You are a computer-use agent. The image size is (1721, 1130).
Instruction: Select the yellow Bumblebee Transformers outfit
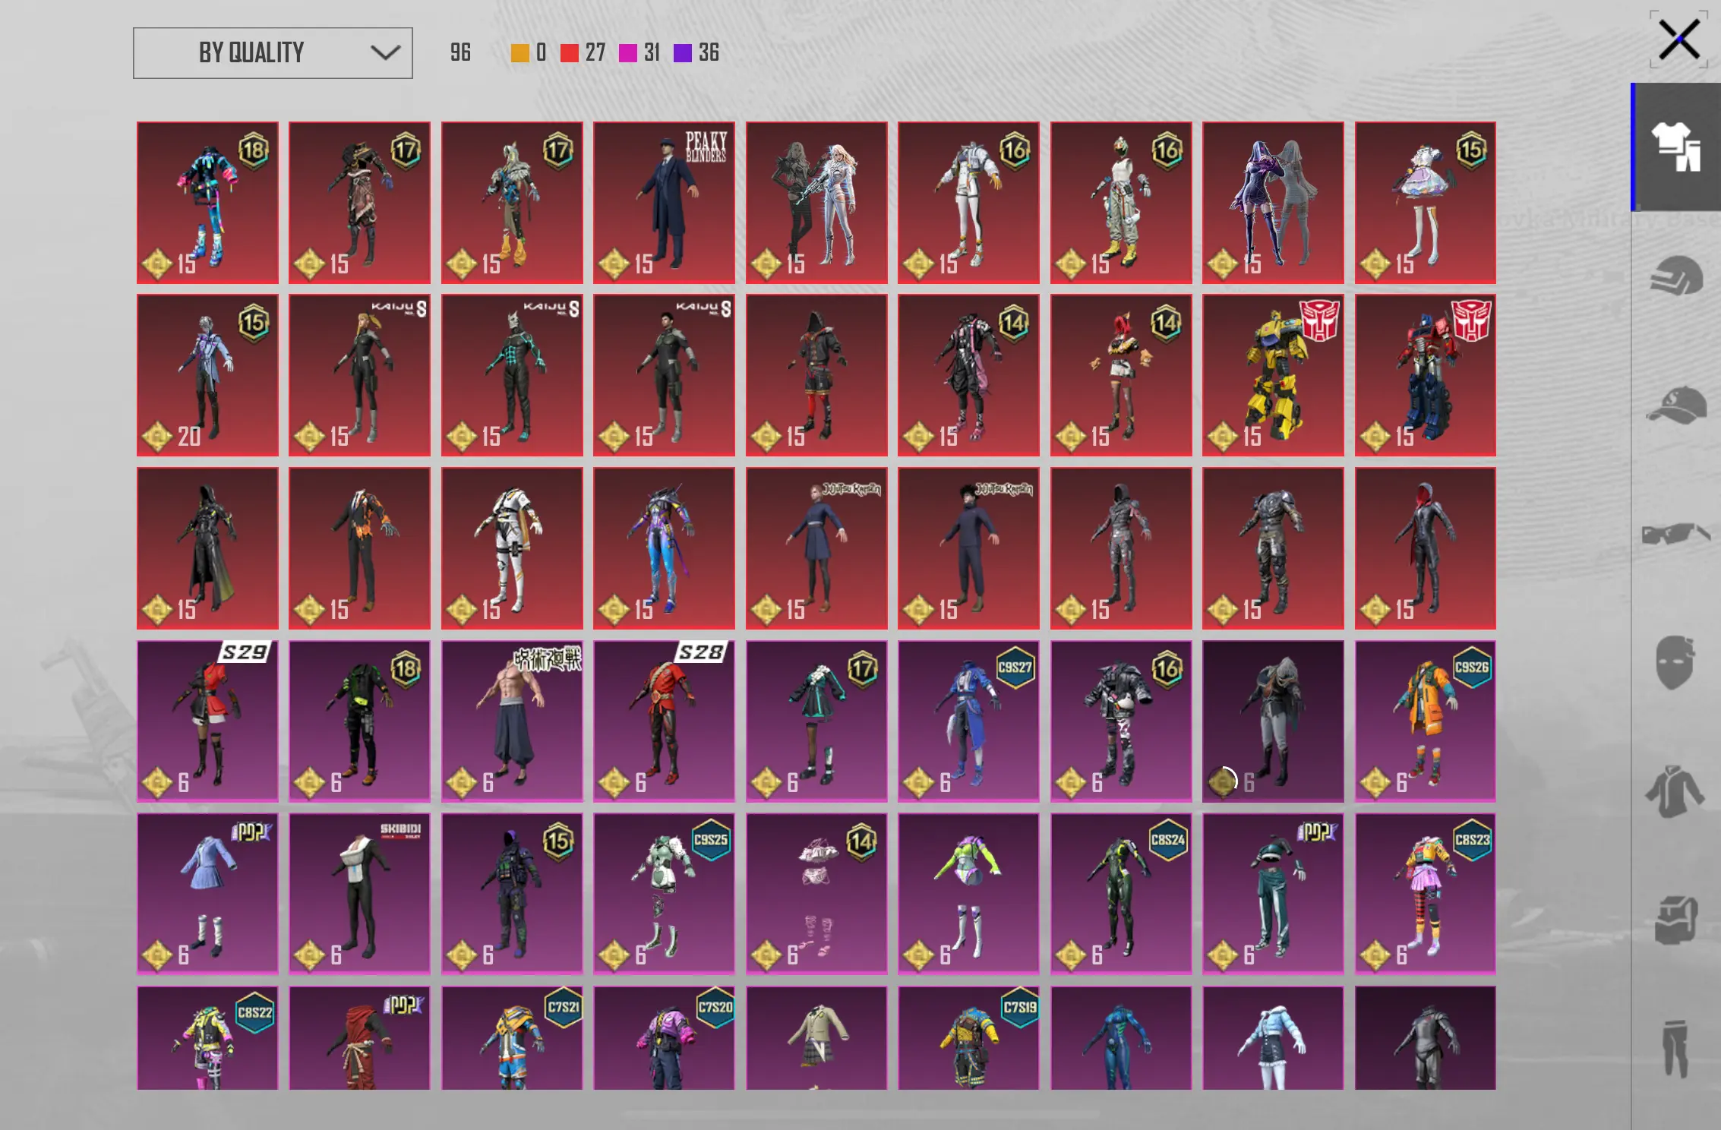coord(1273,375)
